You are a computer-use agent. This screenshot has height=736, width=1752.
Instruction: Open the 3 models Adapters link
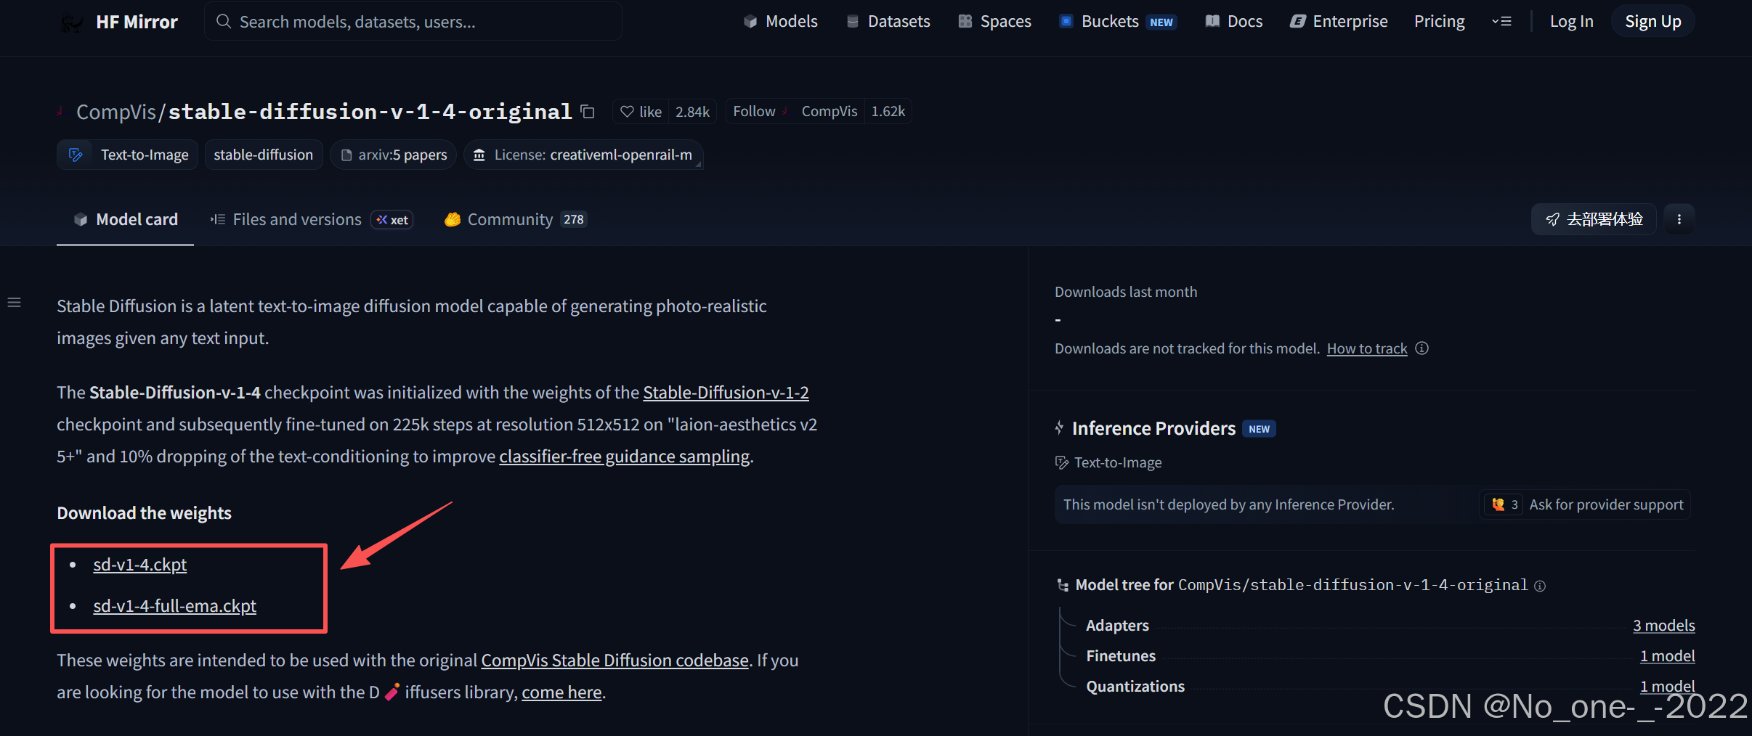pos(1663,625)
